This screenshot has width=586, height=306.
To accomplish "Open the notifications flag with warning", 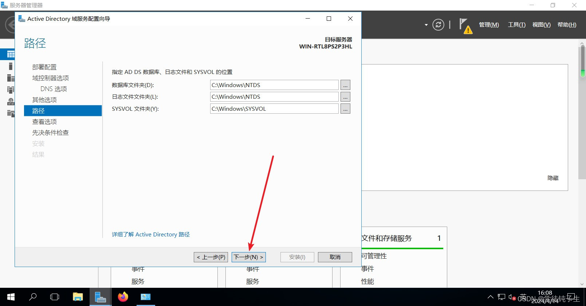I will point(465,26).
